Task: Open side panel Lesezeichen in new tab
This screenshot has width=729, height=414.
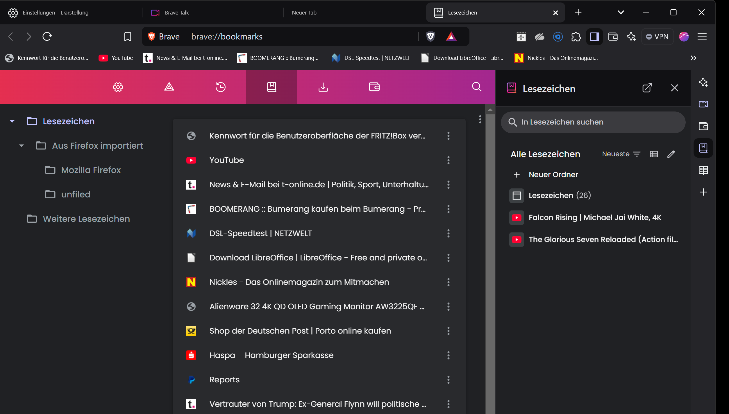Action: [x=647, y=88]
